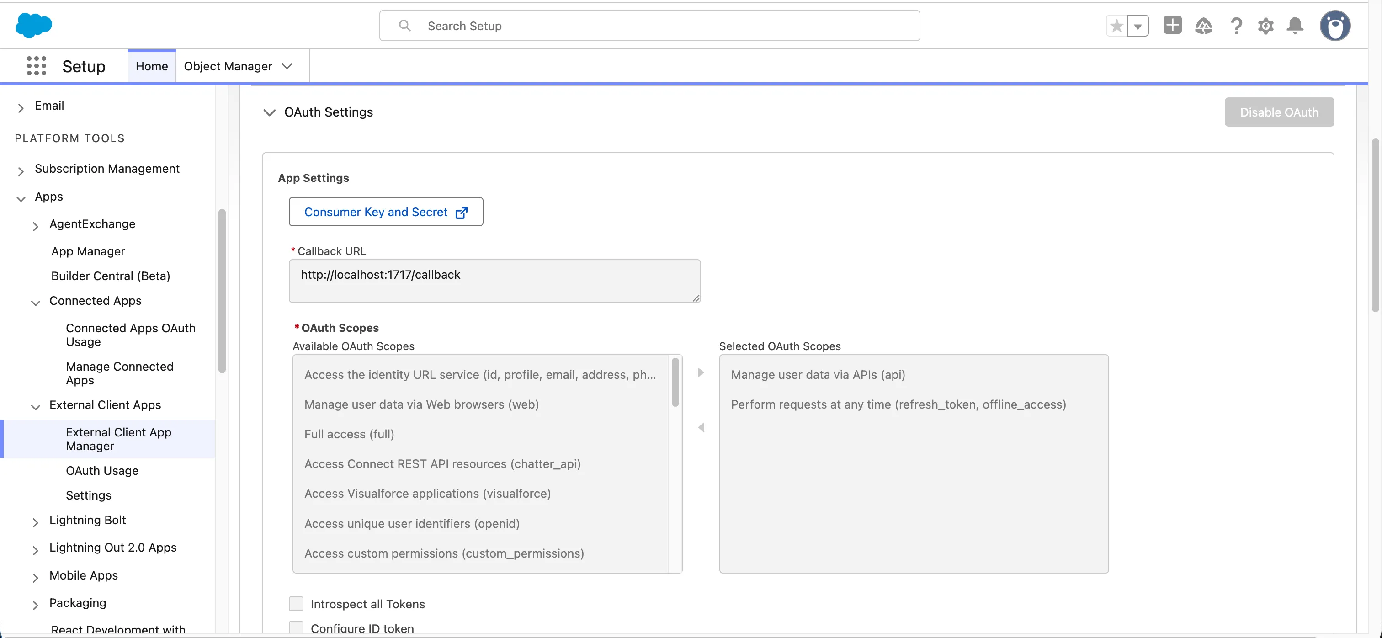Collapse the OAuth Settings section
Screen dimensions: 1382x638
[x=269, y=112]
